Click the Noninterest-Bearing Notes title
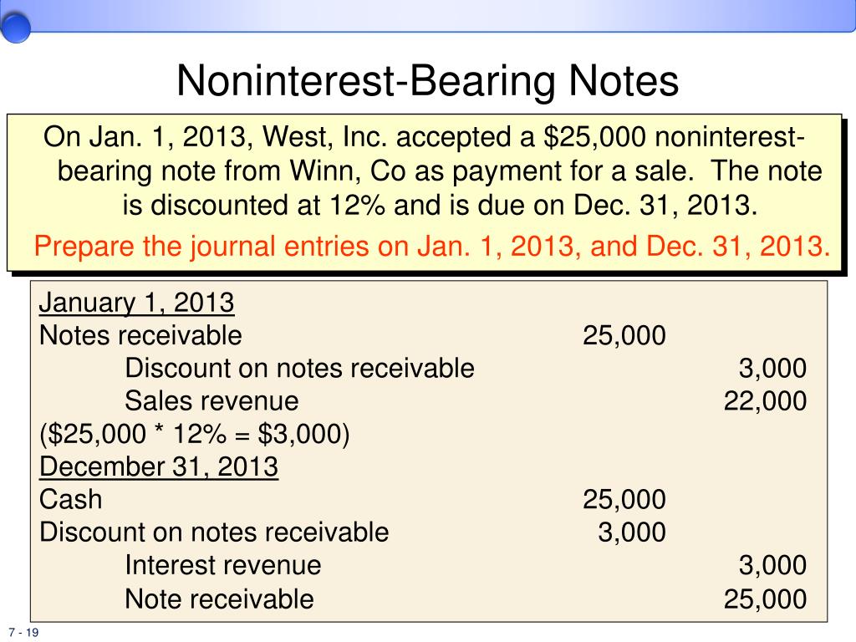This screenshot has height=642, width=856. point(427,81)
